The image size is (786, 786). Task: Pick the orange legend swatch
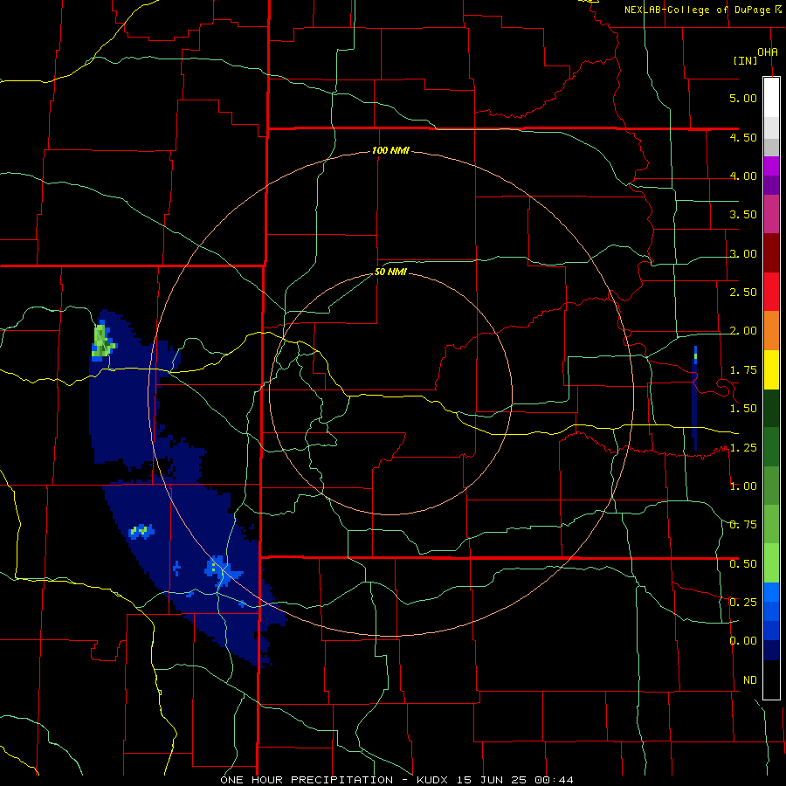coord(771,331)
